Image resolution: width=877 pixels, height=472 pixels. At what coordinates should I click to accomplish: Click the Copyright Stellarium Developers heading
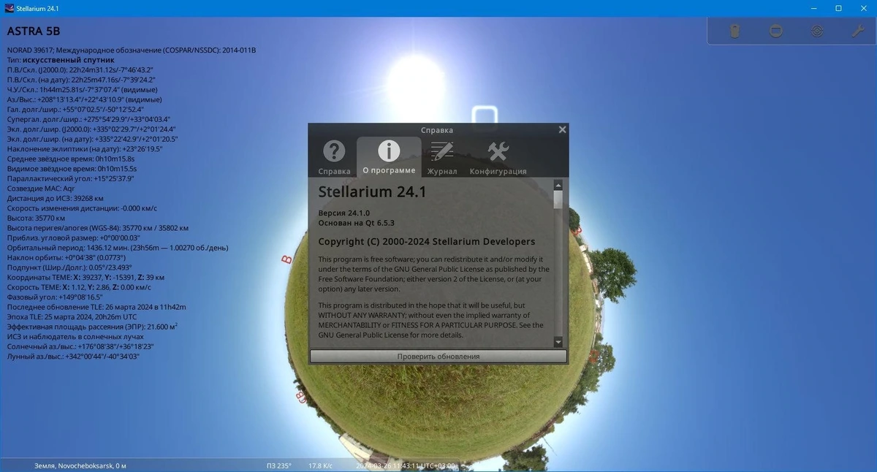(427, 242)
